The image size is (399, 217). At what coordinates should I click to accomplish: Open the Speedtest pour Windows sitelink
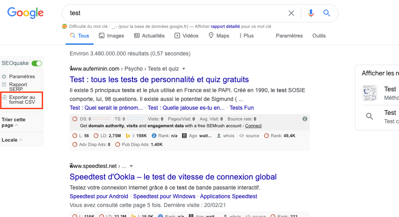point(164,197)
